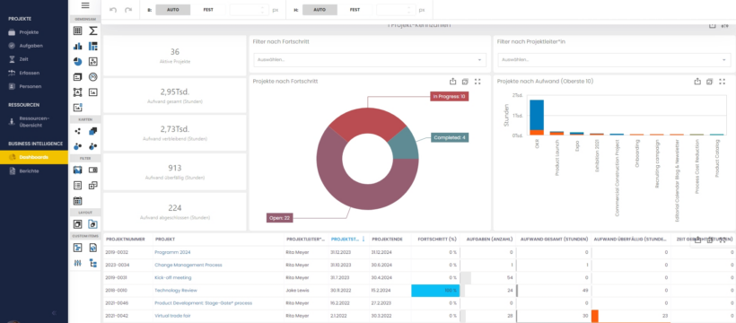Set height mode to FEST
Viewport: 736px width, 323px height.
pos(355,10)
